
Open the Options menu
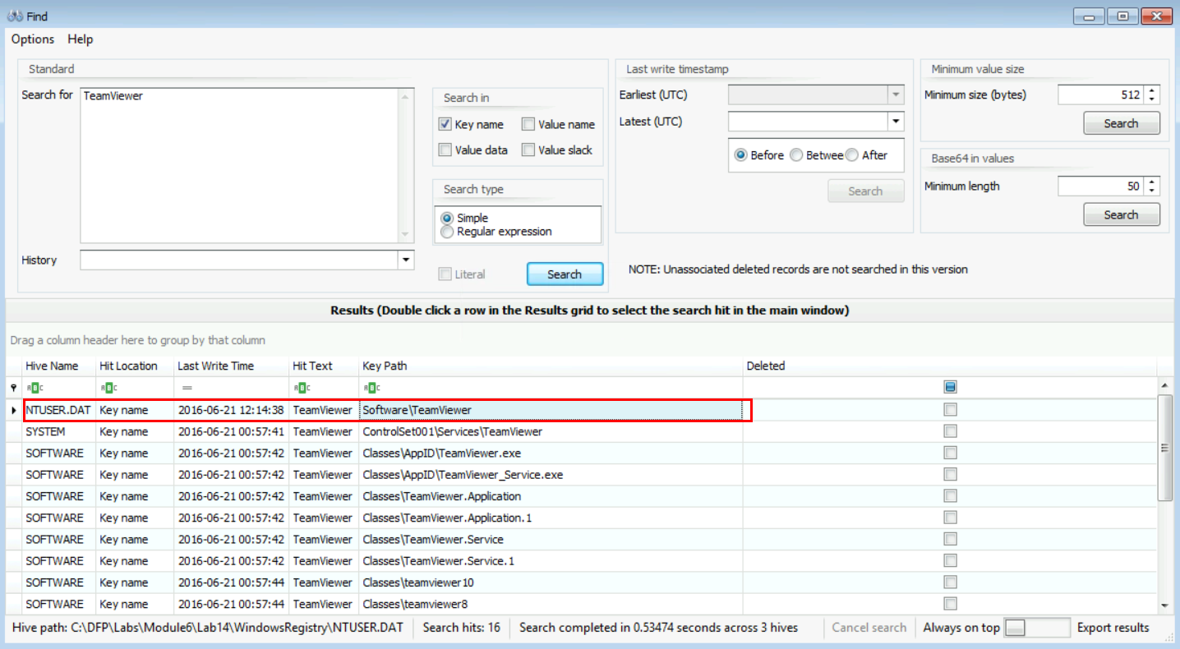33,39
